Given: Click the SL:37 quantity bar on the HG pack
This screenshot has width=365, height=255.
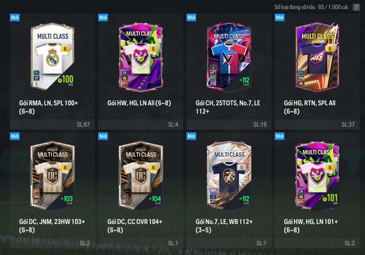Looking at the screenshot, I should tap(317, 125).
